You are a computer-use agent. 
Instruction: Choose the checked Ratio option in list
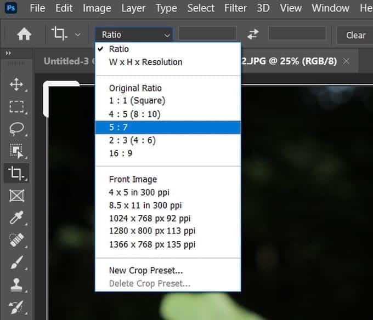(x=168, y=49)
